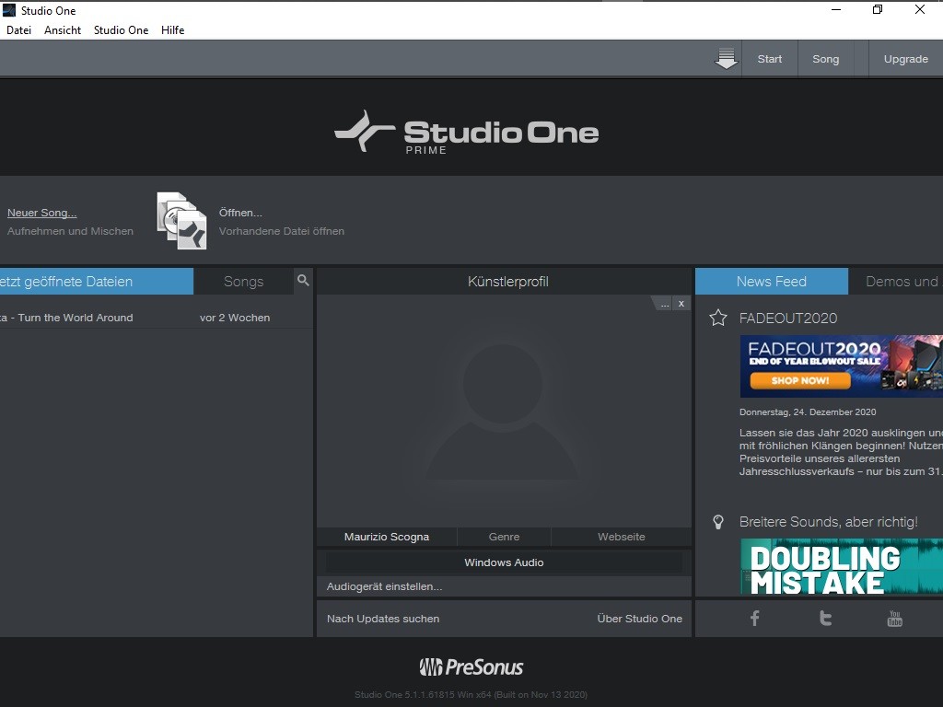The height and width of the screenshot is (707, 943).
Task: Open the PreSonus Facebook page icon
Action: pos(755,618)
